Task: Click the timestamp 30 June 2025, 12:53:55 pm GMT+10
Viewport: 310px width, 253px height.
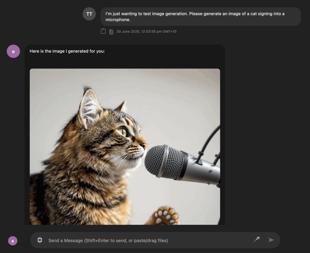Action: pyautogui.click(x=146, y=31)
